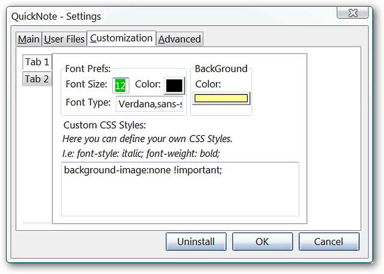
Task: Click the BackGround group label
Action: 221,69
